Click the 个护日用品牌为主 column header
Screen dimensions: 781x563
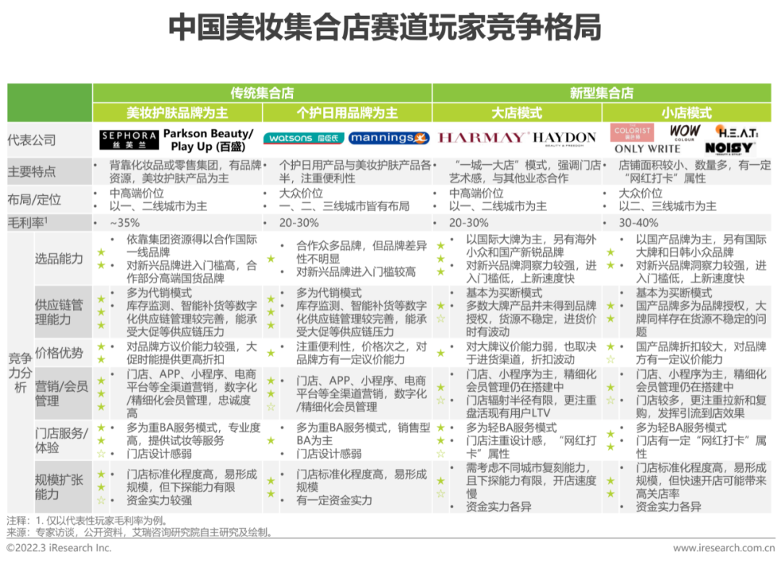[x=347, y=113]
